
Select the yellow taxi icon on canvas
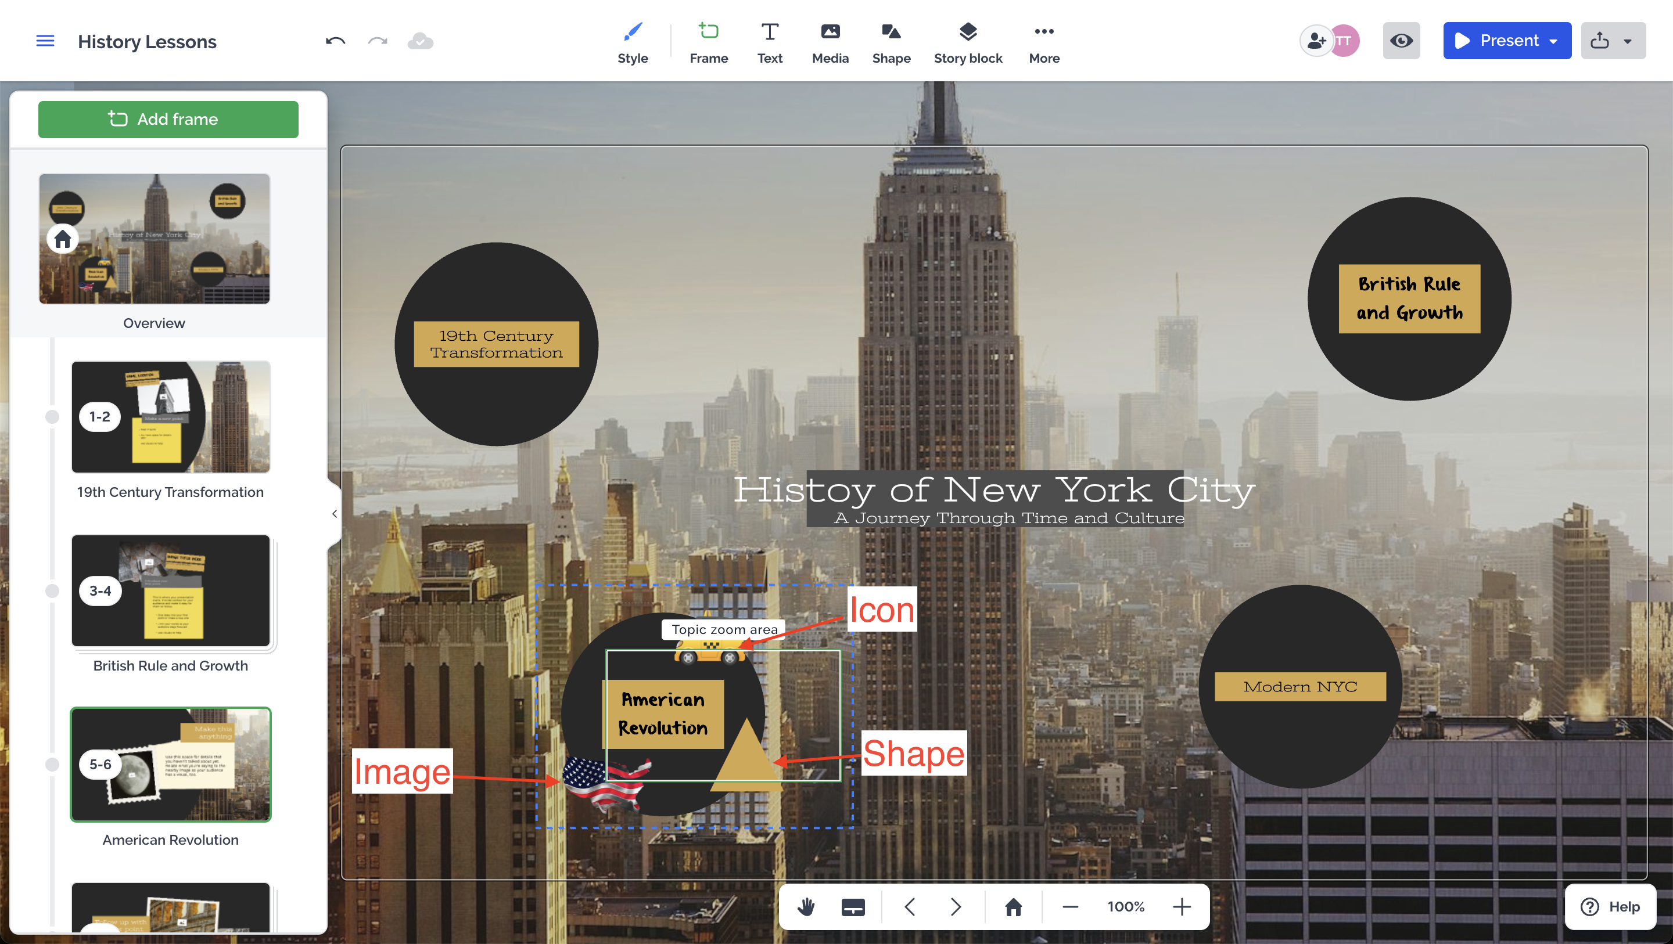pos(709,652)
